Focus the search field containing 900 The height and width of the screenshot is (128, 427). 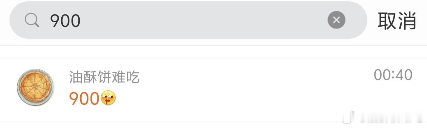click(188, 20)
